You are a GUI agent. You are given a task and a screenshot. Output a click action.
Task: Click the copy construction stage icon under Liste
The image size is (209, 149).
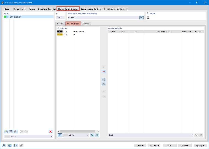(x=11, y=131)
